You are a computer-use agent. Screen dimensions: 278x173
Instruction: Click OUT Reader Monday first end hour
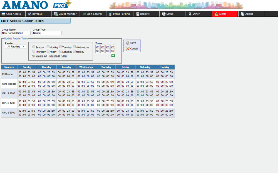tap(49, 82)
